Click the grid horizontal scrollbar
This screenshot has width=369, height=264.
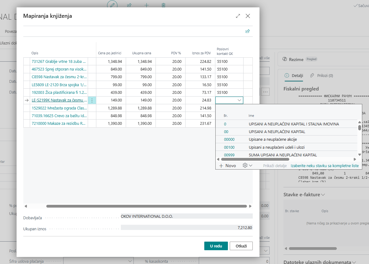point(146,206)
